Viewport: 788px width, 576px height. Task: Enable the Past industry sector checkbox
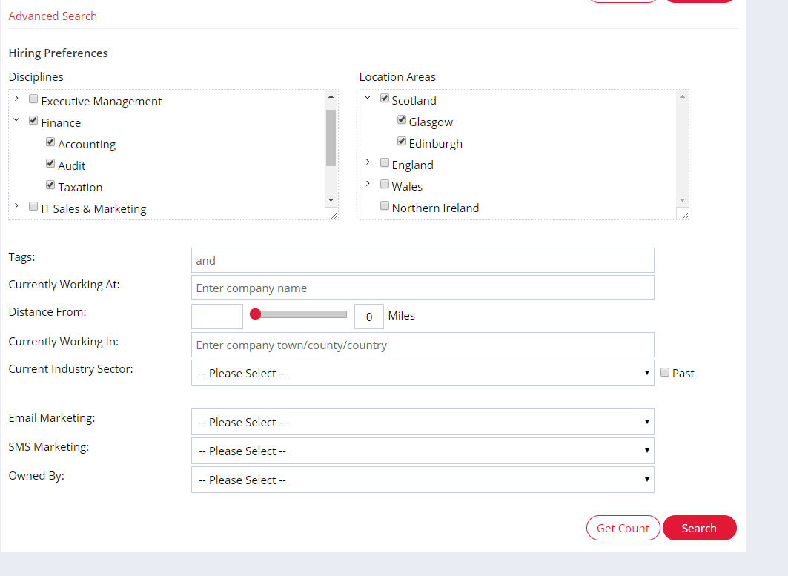point(665,373)
